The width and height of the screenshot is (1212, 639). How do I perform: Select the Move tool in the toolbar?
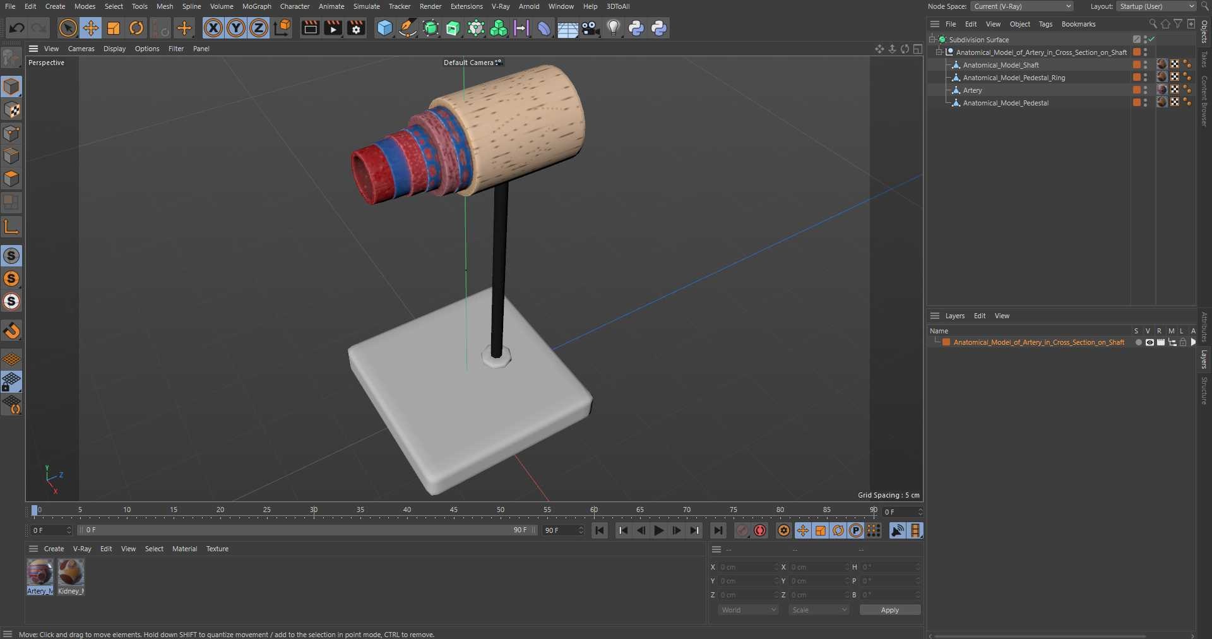(91, 28)
